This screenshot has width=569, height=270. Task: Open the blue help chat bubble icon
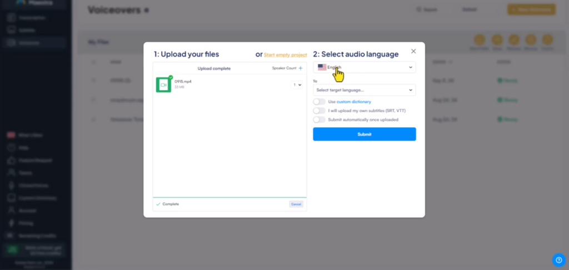tap(559, 260)
